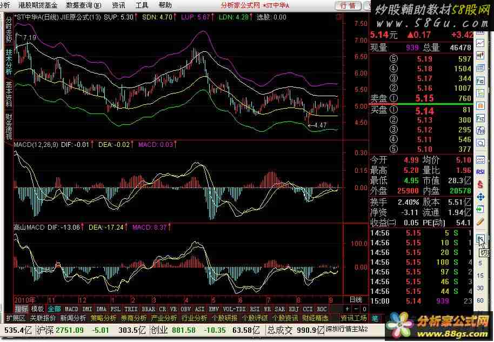The width and height of the screenshot is (494, 342).
Task: Click the list report icon in right toolbar
Action: [480, 68]
